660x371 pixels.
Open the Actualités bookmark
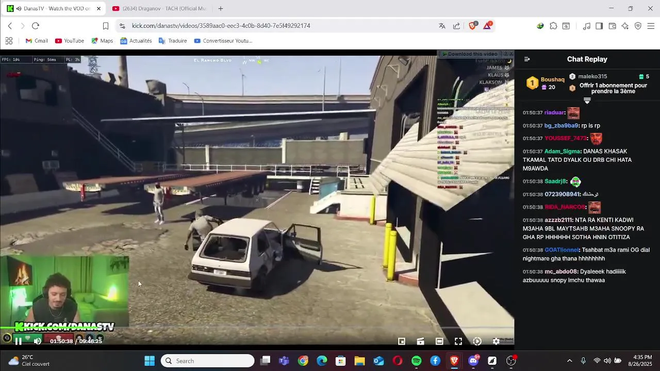[136, 41]
